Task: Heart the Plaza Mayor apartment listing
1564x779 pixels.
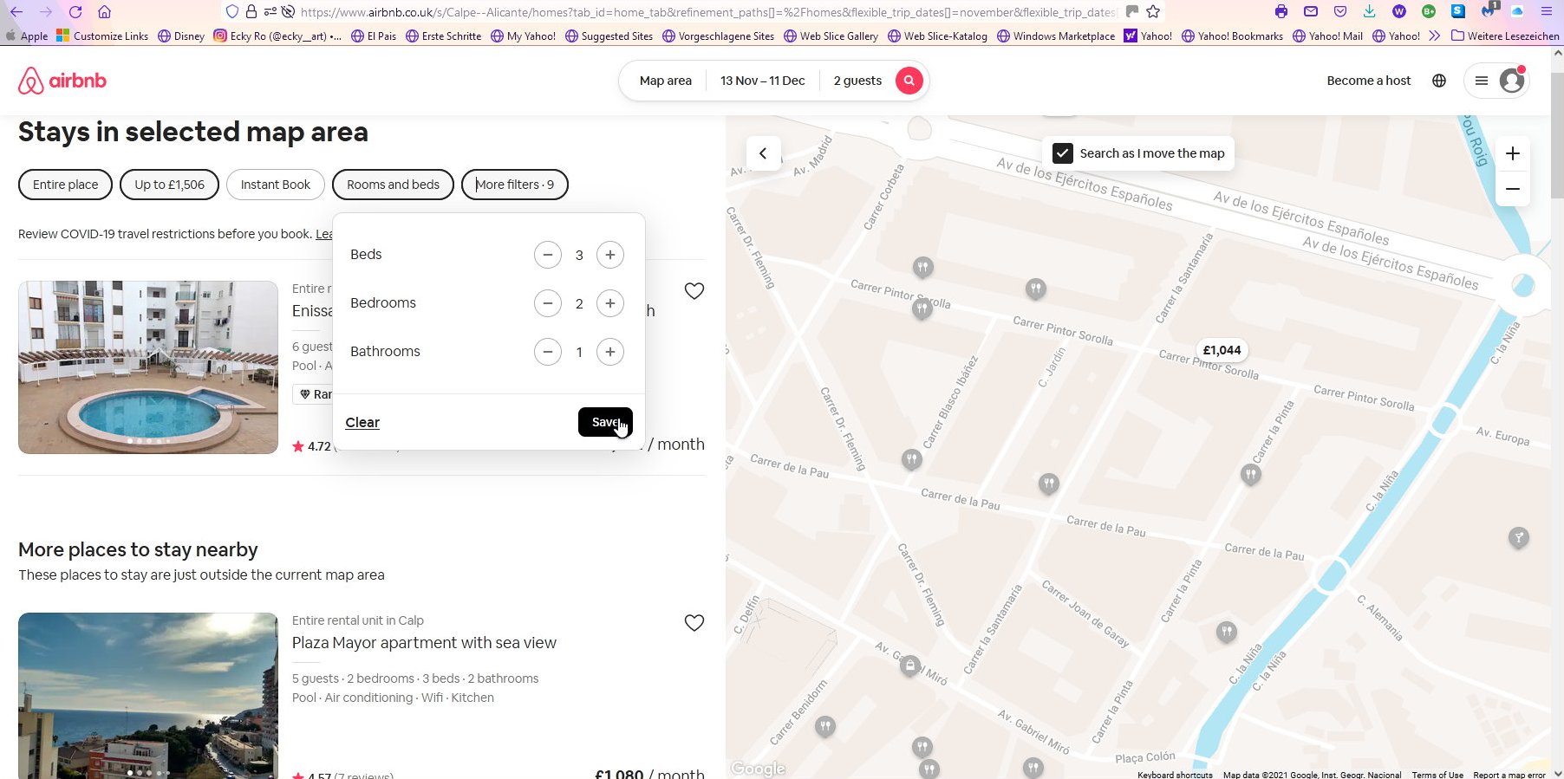Action: pyautogui.click(x=694, y=623)
